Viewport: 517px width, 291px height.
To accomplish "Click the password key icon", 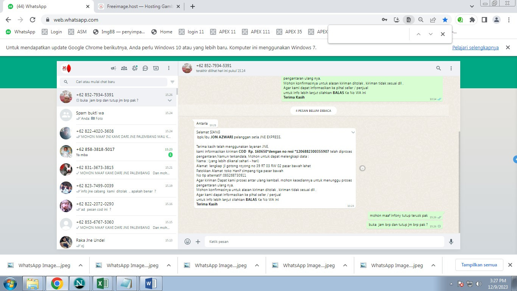I will (x=384, y=20).
